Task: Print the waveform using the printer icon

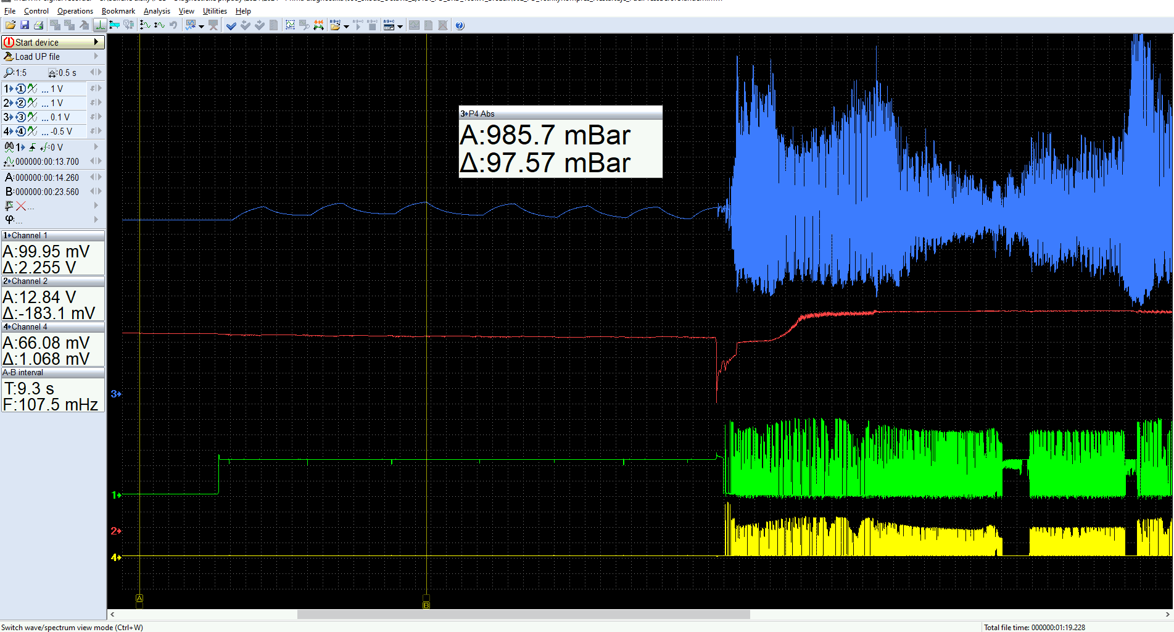Action: tap(38, 25)
